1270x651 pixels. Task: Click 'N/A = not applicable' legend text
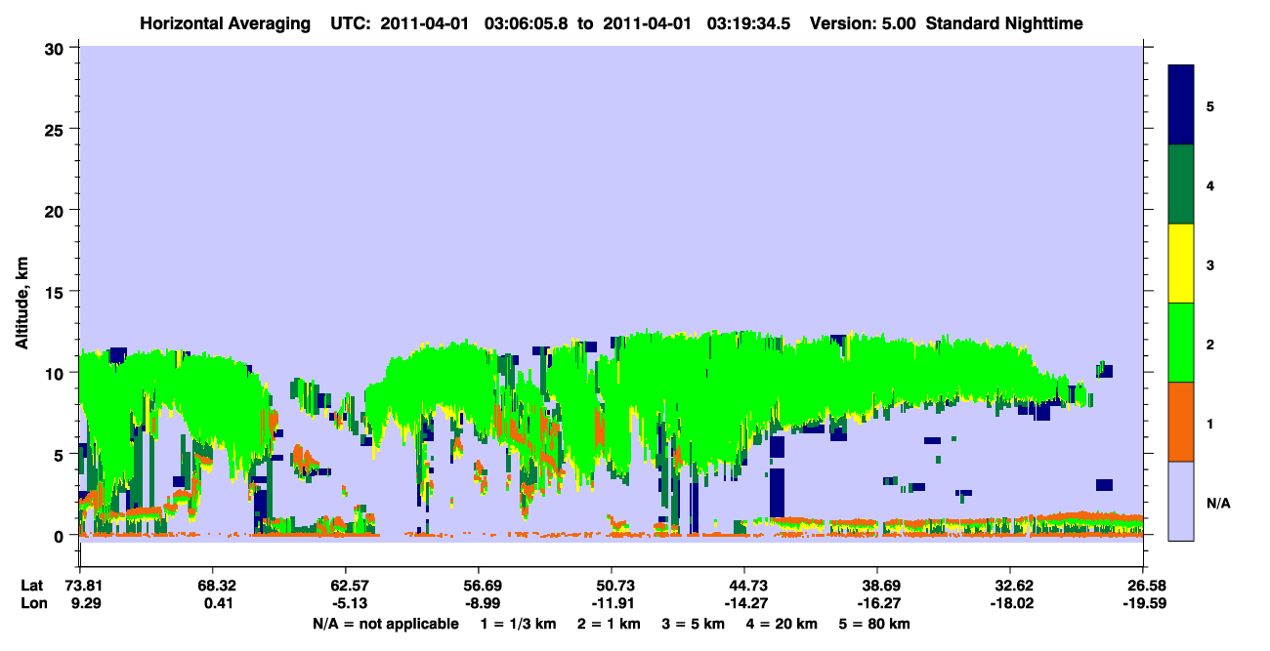tap(386, 624)
